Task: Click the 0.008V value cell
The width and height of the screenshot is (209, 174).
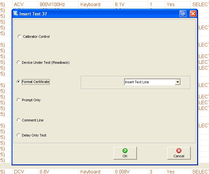Action: 123,171
